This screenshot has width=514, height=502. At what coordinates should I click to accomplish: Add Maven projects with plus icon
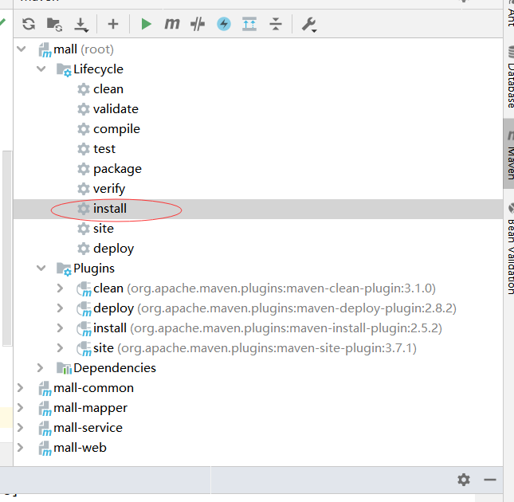coord(113,24)
